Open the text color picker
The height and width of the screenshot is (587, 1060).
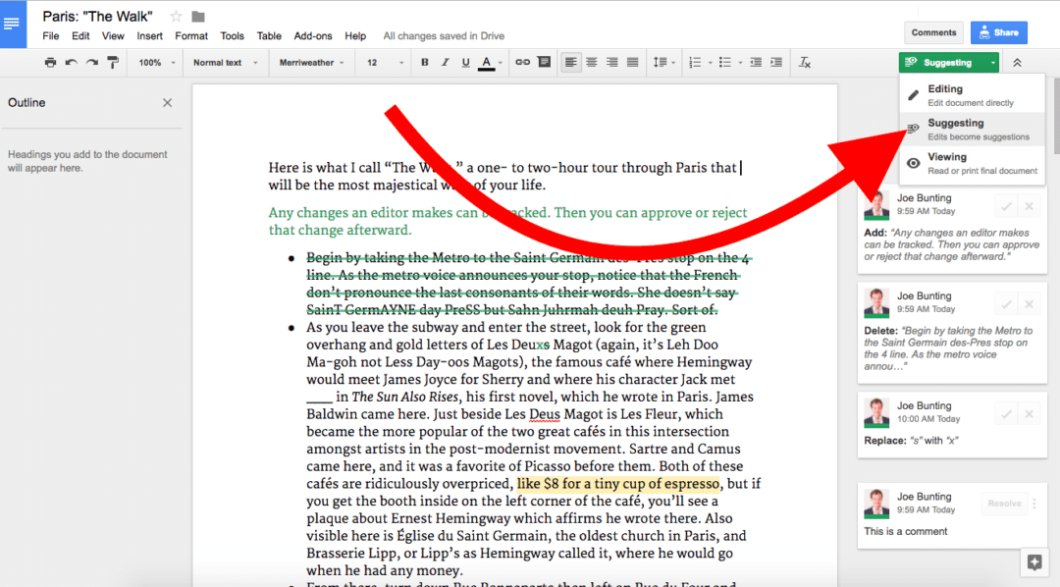pyautogui.click(x=488, y=62)
